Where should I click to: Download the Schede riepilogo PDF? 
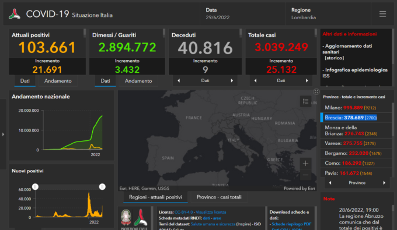291,224
